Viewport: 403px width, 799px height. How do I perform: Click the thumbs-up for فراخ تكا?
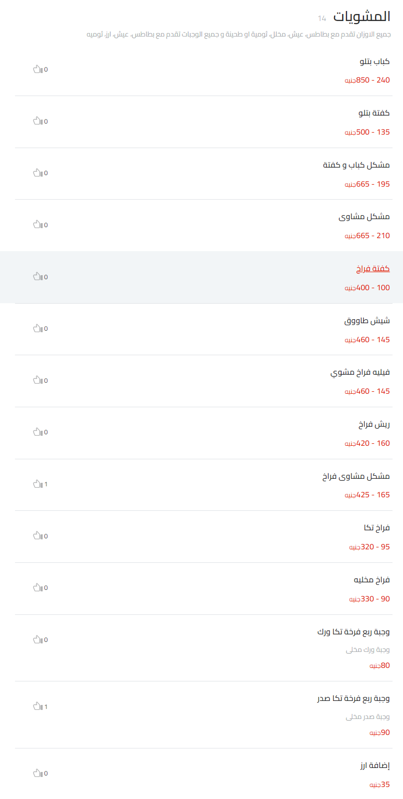(x=38, y=536)
